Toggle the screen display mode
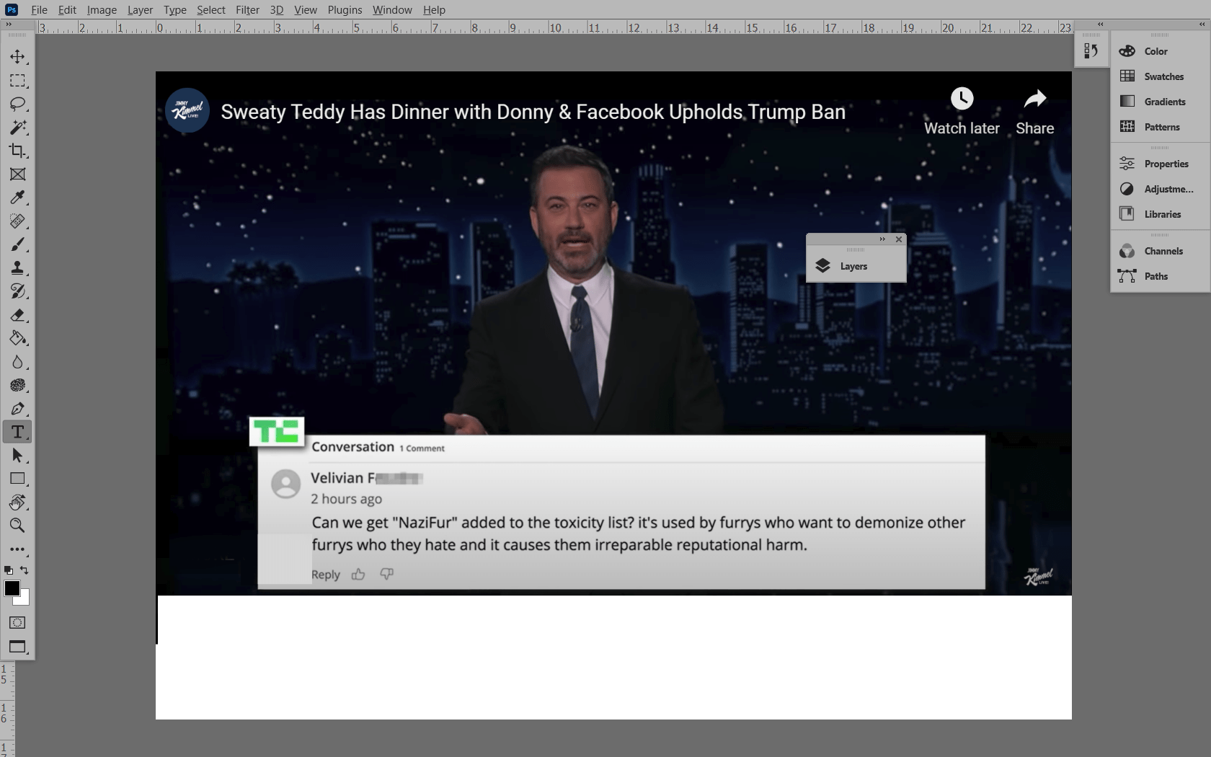1211x757 pixels. click(x=17, y=647)
